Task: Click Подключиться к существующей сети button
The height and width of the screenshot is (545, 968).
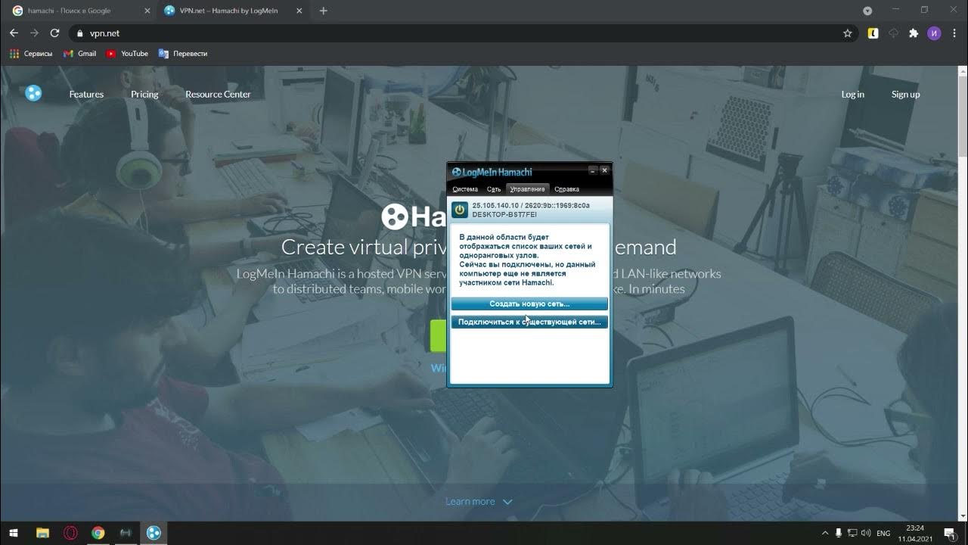Action: pos(529,322)
